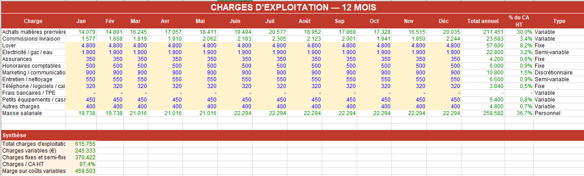Select the Loyer row label

9,46
